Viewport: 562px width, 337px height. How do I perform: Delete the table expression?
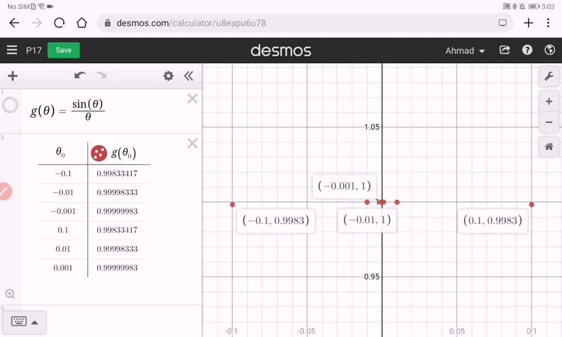pos(193,143)
